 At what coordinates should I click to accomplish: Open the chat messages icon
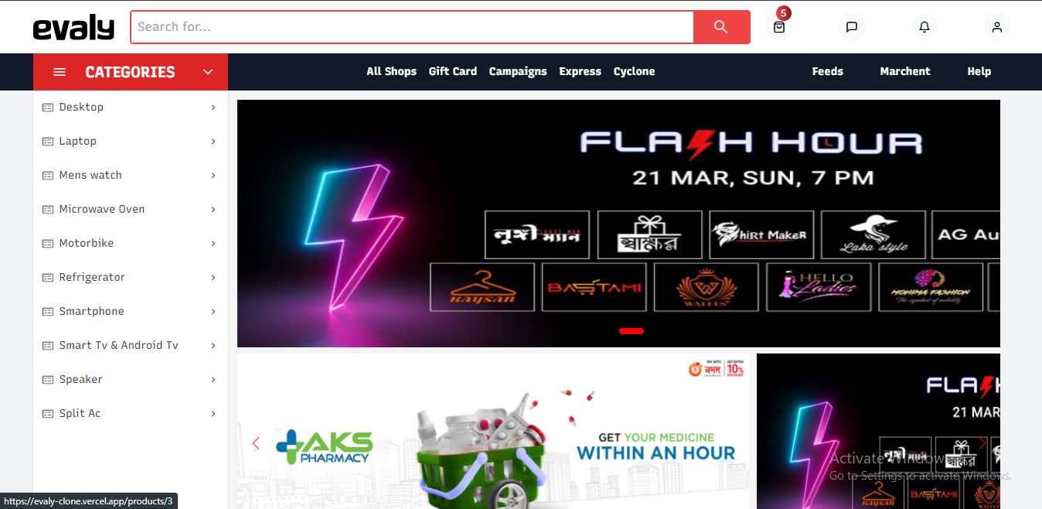click(x=852, y=27)
